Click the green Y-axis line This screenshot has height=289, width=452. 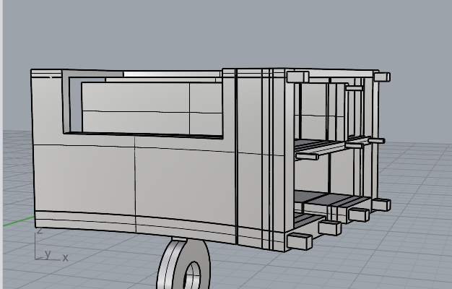(x=16, y=222)
